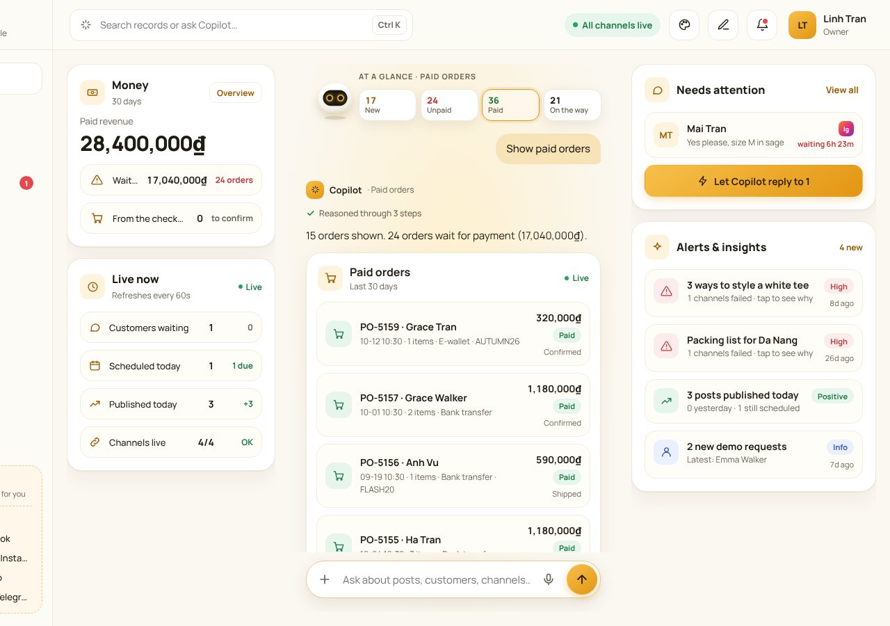Screen dimensions: 890x626
Task: Click the cart icon for PO-5159
Action: pos(339,334)
